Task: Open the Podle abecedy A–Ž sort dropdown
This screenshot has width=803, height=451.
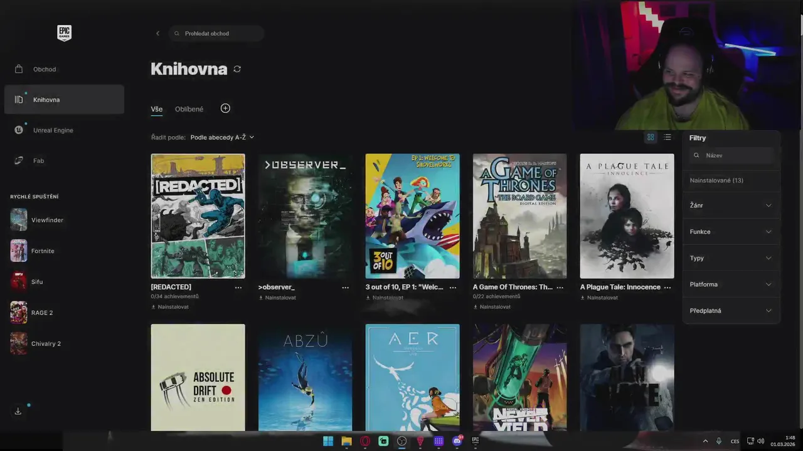Action: [x=222, y=137]
